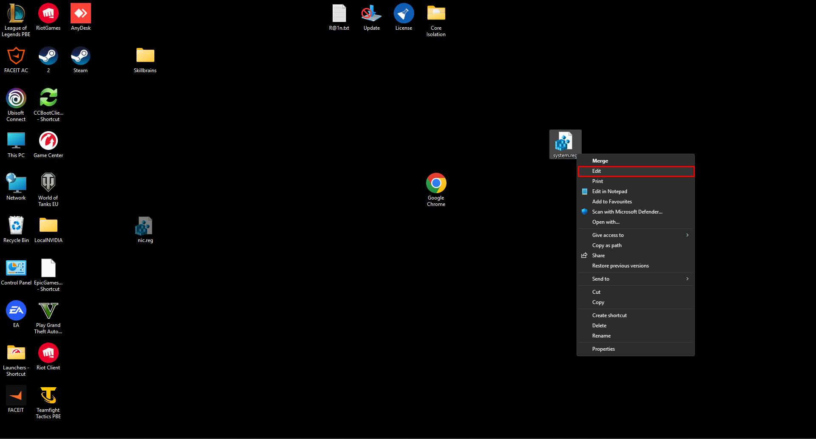816x439 pixels.
Task: Expand the Send to submenu
Action: [x=636, y=279]
